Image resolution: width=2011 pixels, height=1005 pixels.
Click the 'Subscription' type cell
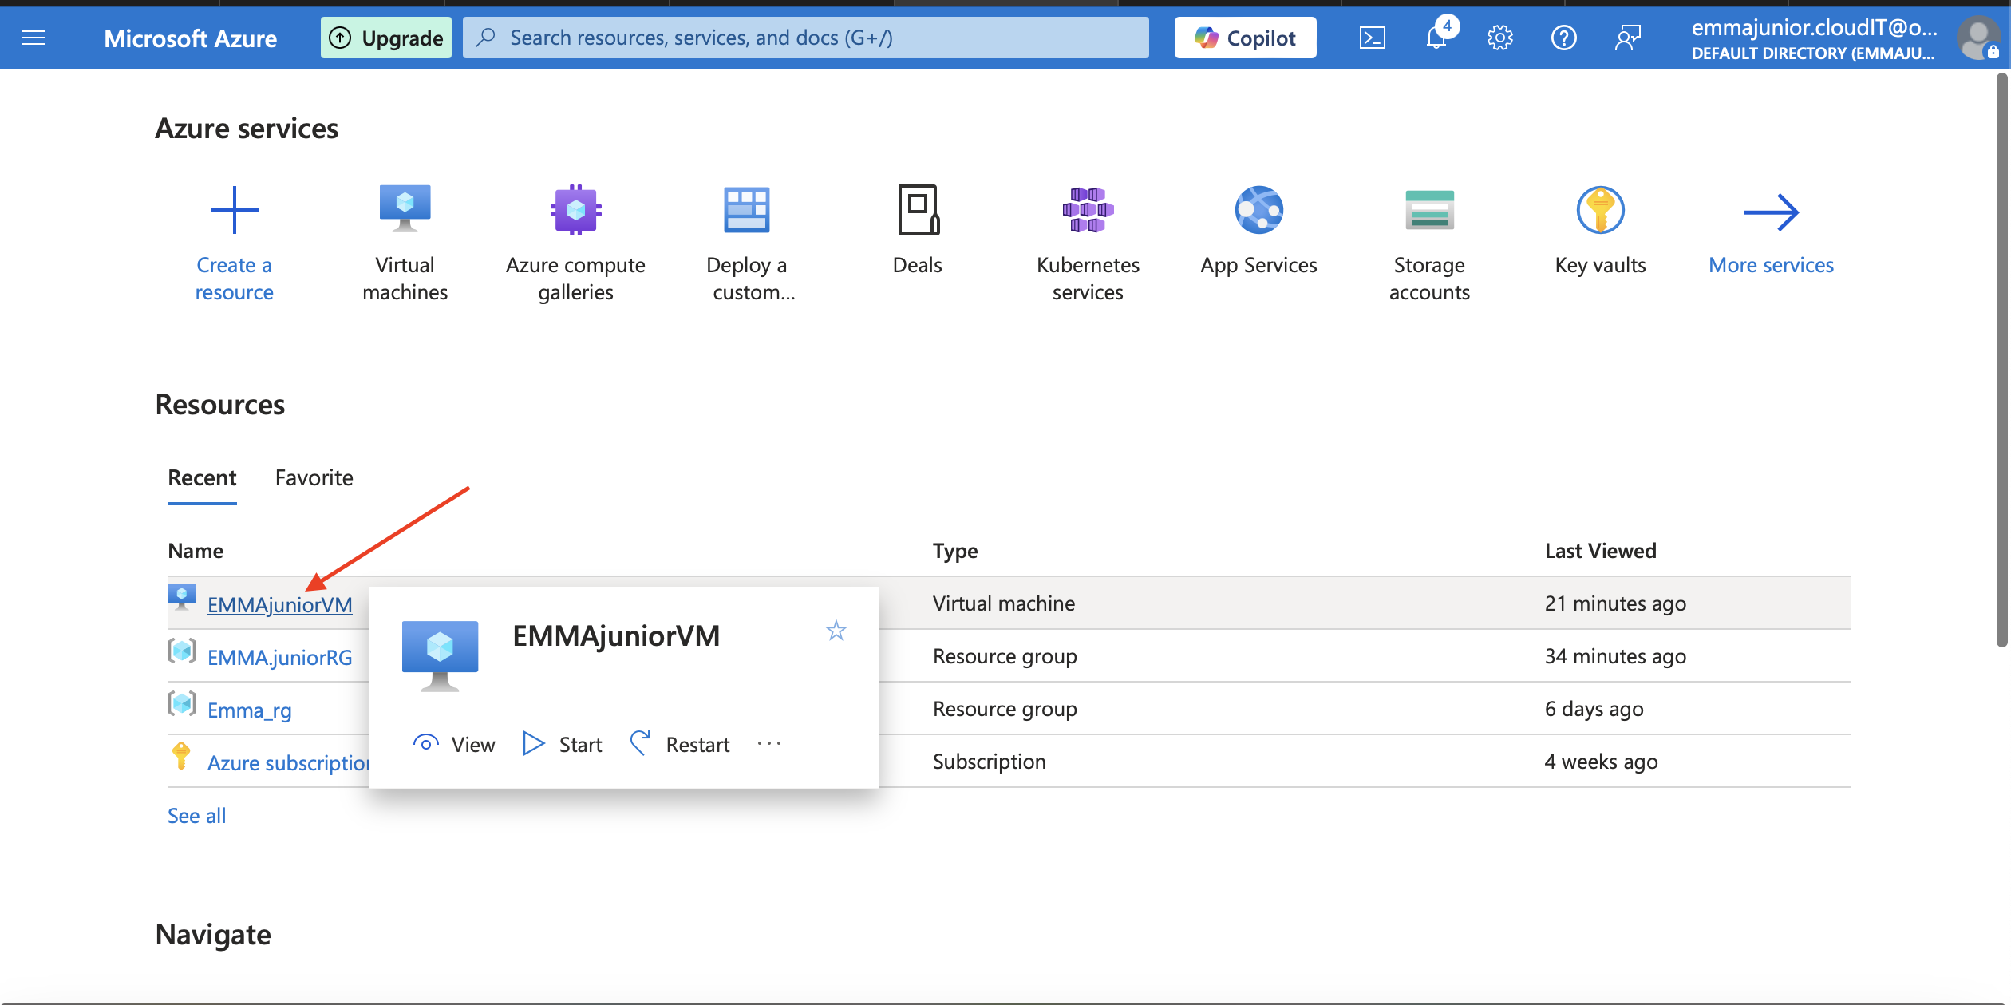989,762
